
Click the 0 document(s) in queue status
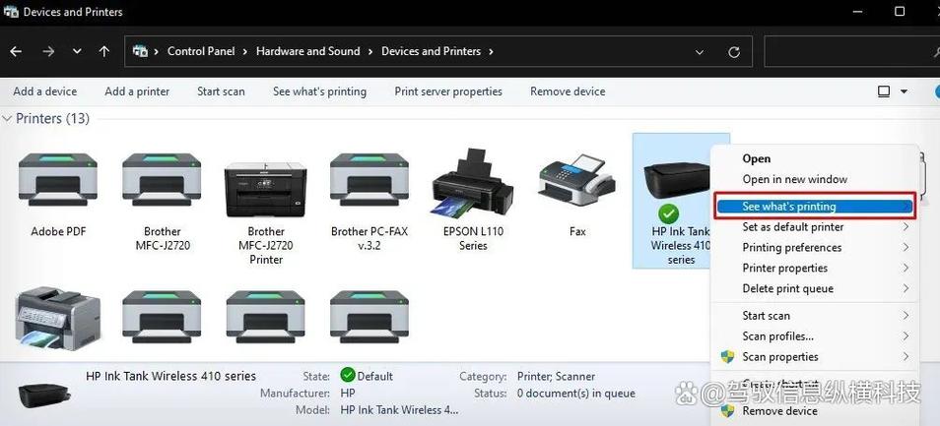click(576, 394)
